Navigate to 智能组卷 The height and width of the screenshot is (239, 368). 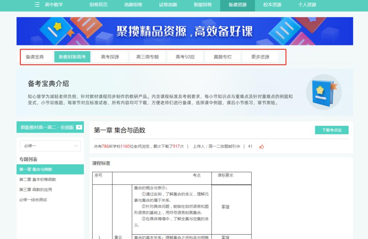click(x=202, y=5)
